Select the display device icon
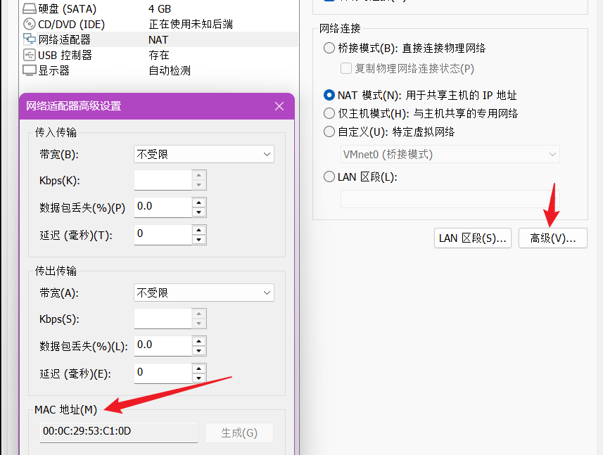Screen dimensions: 603x455 [30, 70]
